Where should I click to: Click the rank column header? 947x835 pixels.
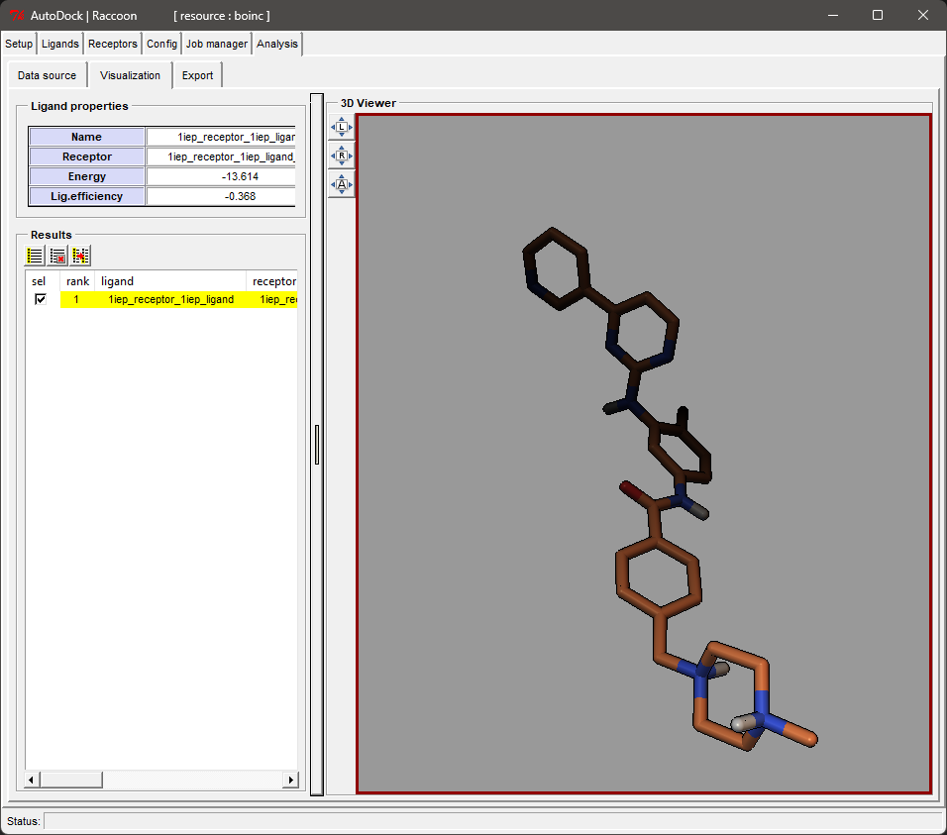(x=77, y=281)
